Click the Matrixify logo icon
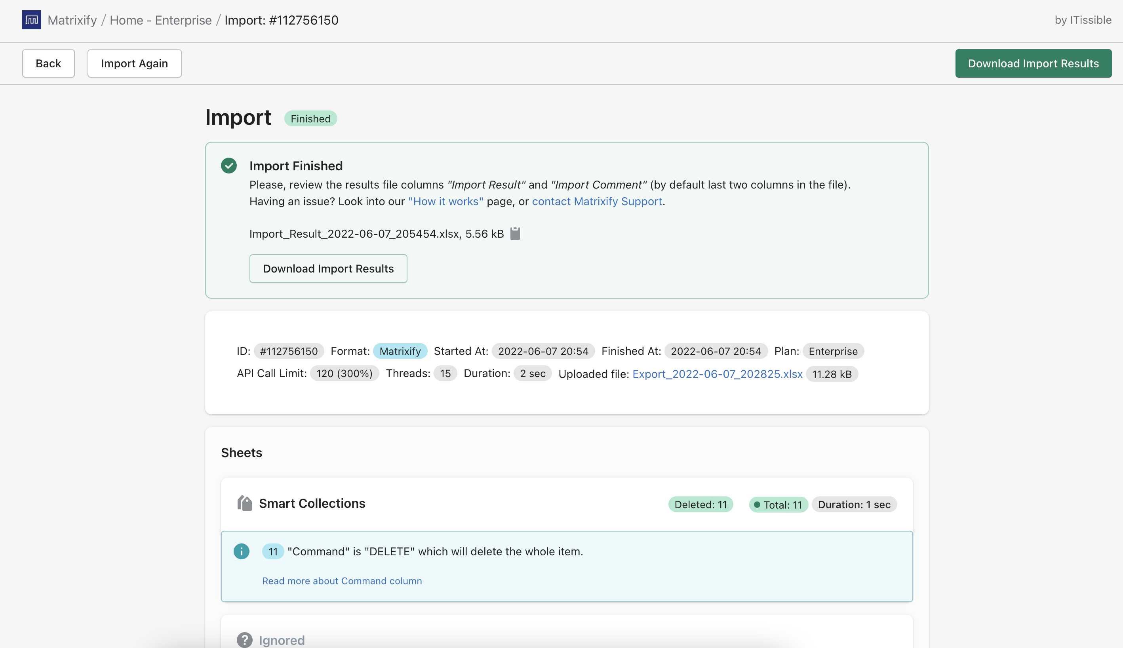Screen dimensions: 1123x648 pos(31,20)
